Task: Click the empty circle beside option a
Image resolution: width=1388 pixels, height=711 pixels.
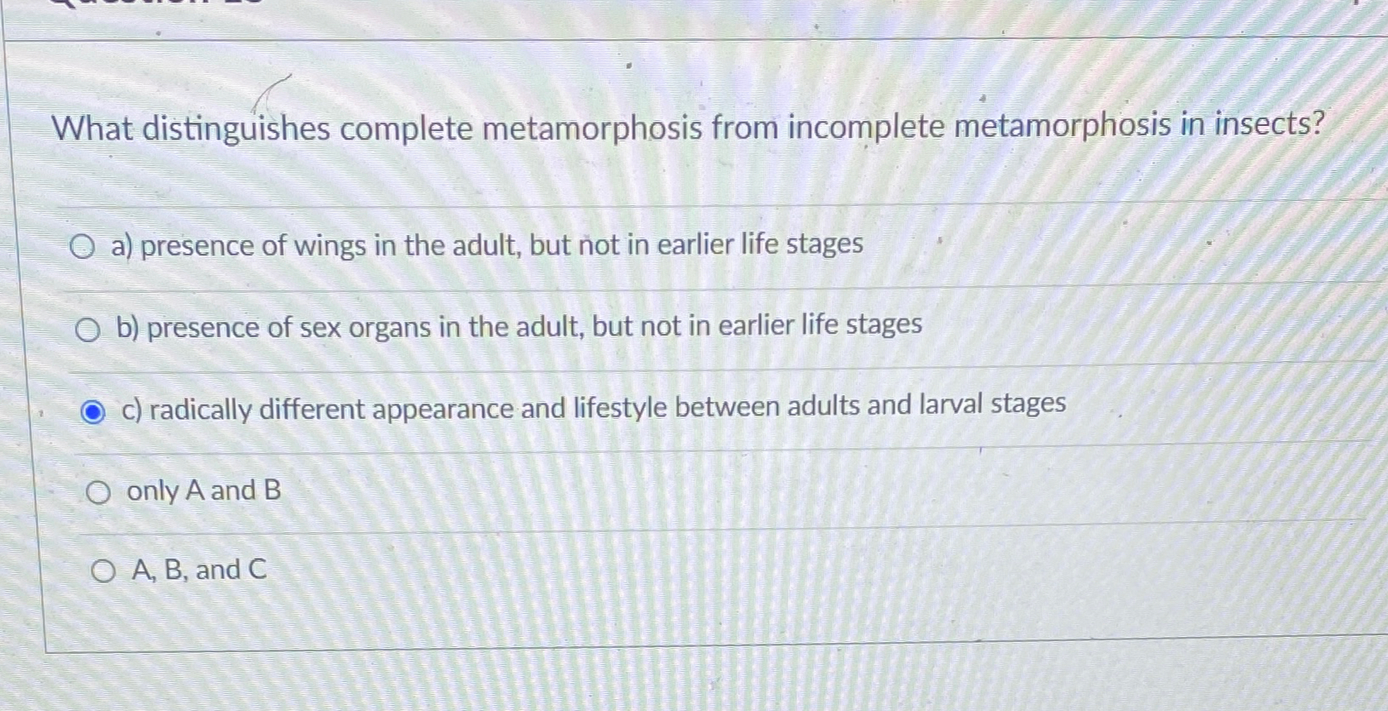Action: point(83,247)
